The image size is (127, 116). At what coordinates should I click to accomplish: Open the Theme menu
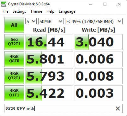36,11
